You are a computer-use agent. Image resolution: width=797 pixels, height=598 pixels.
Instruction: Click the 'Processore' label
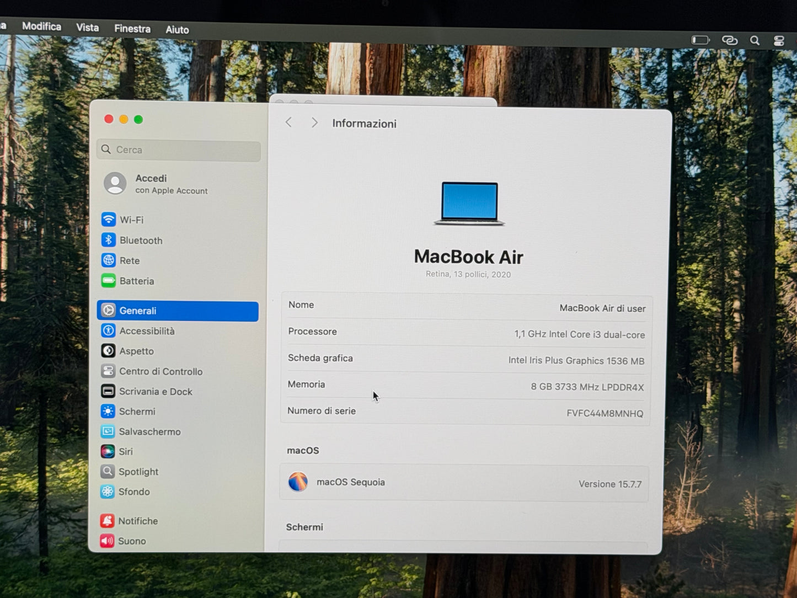tap(312, 331)
